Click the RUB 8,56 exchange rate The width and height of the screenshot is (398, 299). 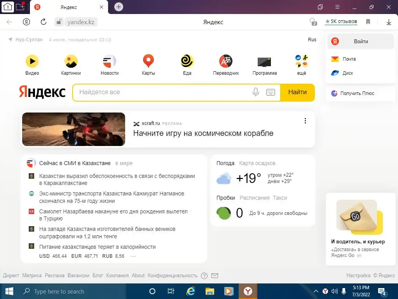click(x=113, y=256)
